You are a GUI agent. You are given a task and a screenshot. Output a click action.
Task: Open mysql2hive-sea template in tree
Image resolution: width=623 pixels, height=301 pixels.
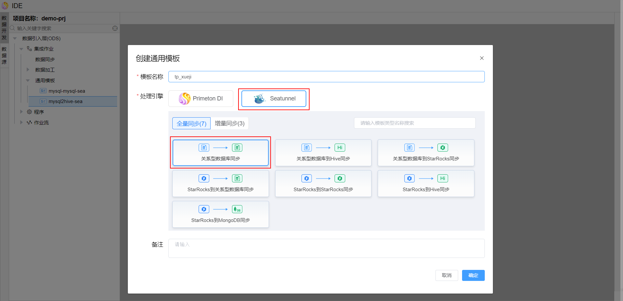point(66,101)
